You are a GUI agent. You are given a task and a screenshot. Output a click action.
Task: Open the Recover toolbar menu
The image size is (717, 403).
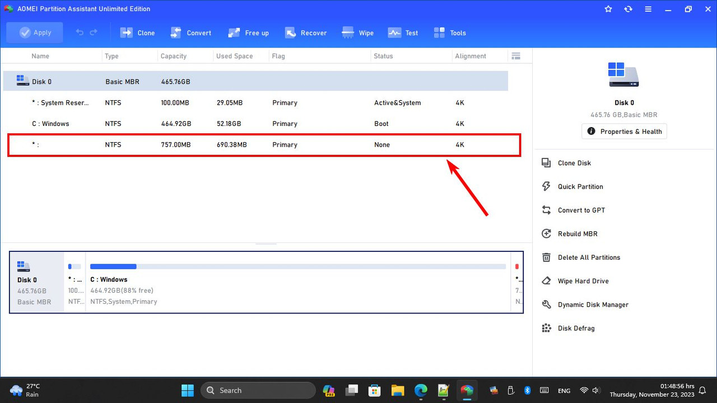306,33
